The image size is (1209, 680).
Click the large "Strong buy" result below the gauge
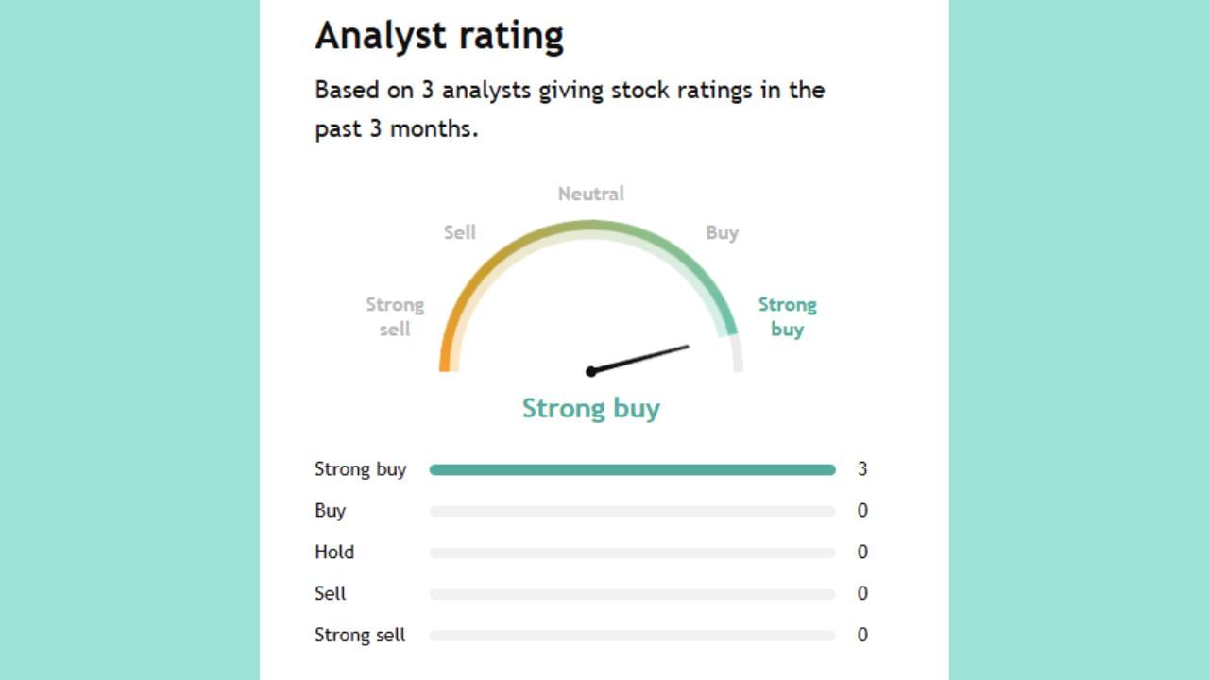[591, 408]
